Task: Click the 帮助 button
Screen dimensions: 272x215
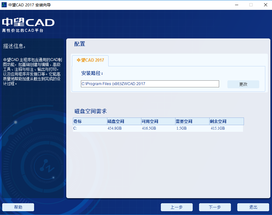Action: coord(18,207)
